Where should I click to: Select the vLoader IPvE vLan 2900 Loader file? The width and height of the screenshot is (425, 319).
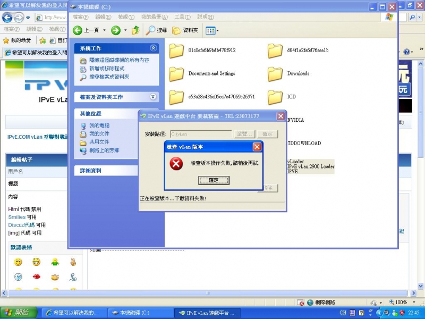(311, 166)
